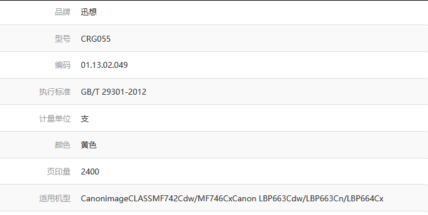This screenshot has width=428, height=215.
Task: Click the 颜色 label
Action: (63, 145)
